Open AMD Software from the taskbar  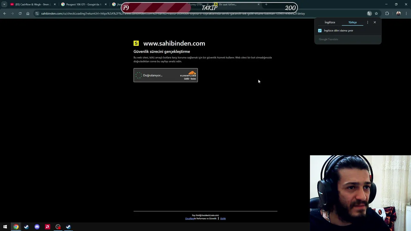tap(48, 227)
